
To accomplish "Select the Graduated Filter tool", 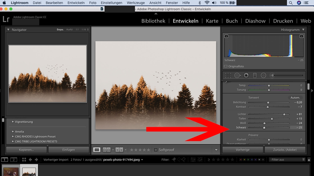I will tap(254, 75).
